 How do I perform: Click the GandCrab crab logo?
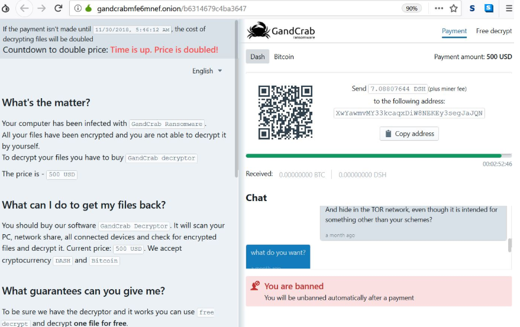coord(259,31)
